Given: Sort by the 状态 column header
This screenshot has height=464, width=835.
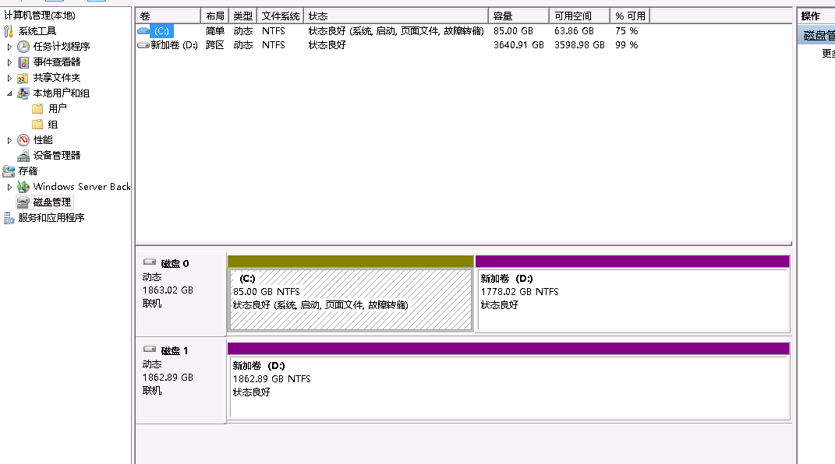Looking at the screenshot, I should tap(395, 16).
